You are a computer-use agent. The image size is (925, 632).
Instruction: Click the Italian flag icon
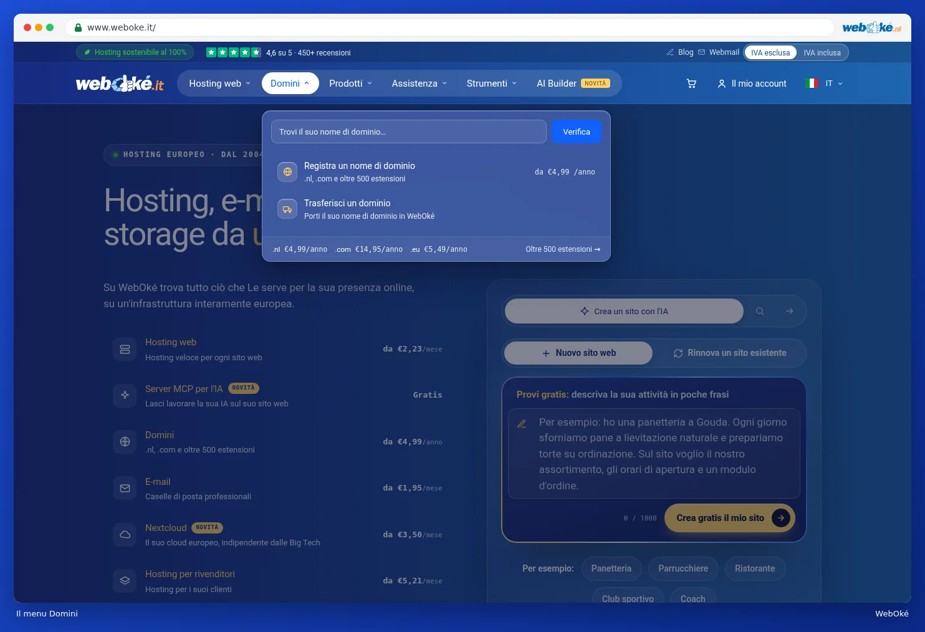812,84
